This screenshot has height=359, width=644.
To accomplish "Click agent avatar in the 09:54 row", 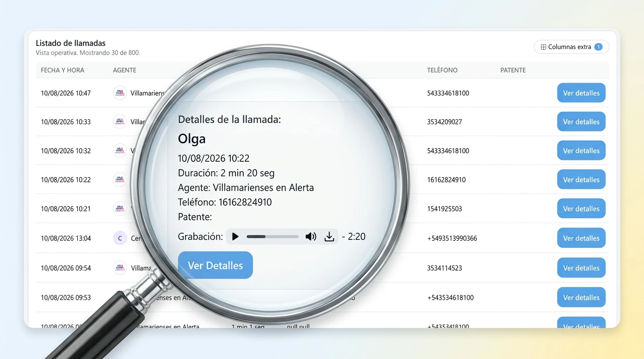I will (x=120, y=268).
